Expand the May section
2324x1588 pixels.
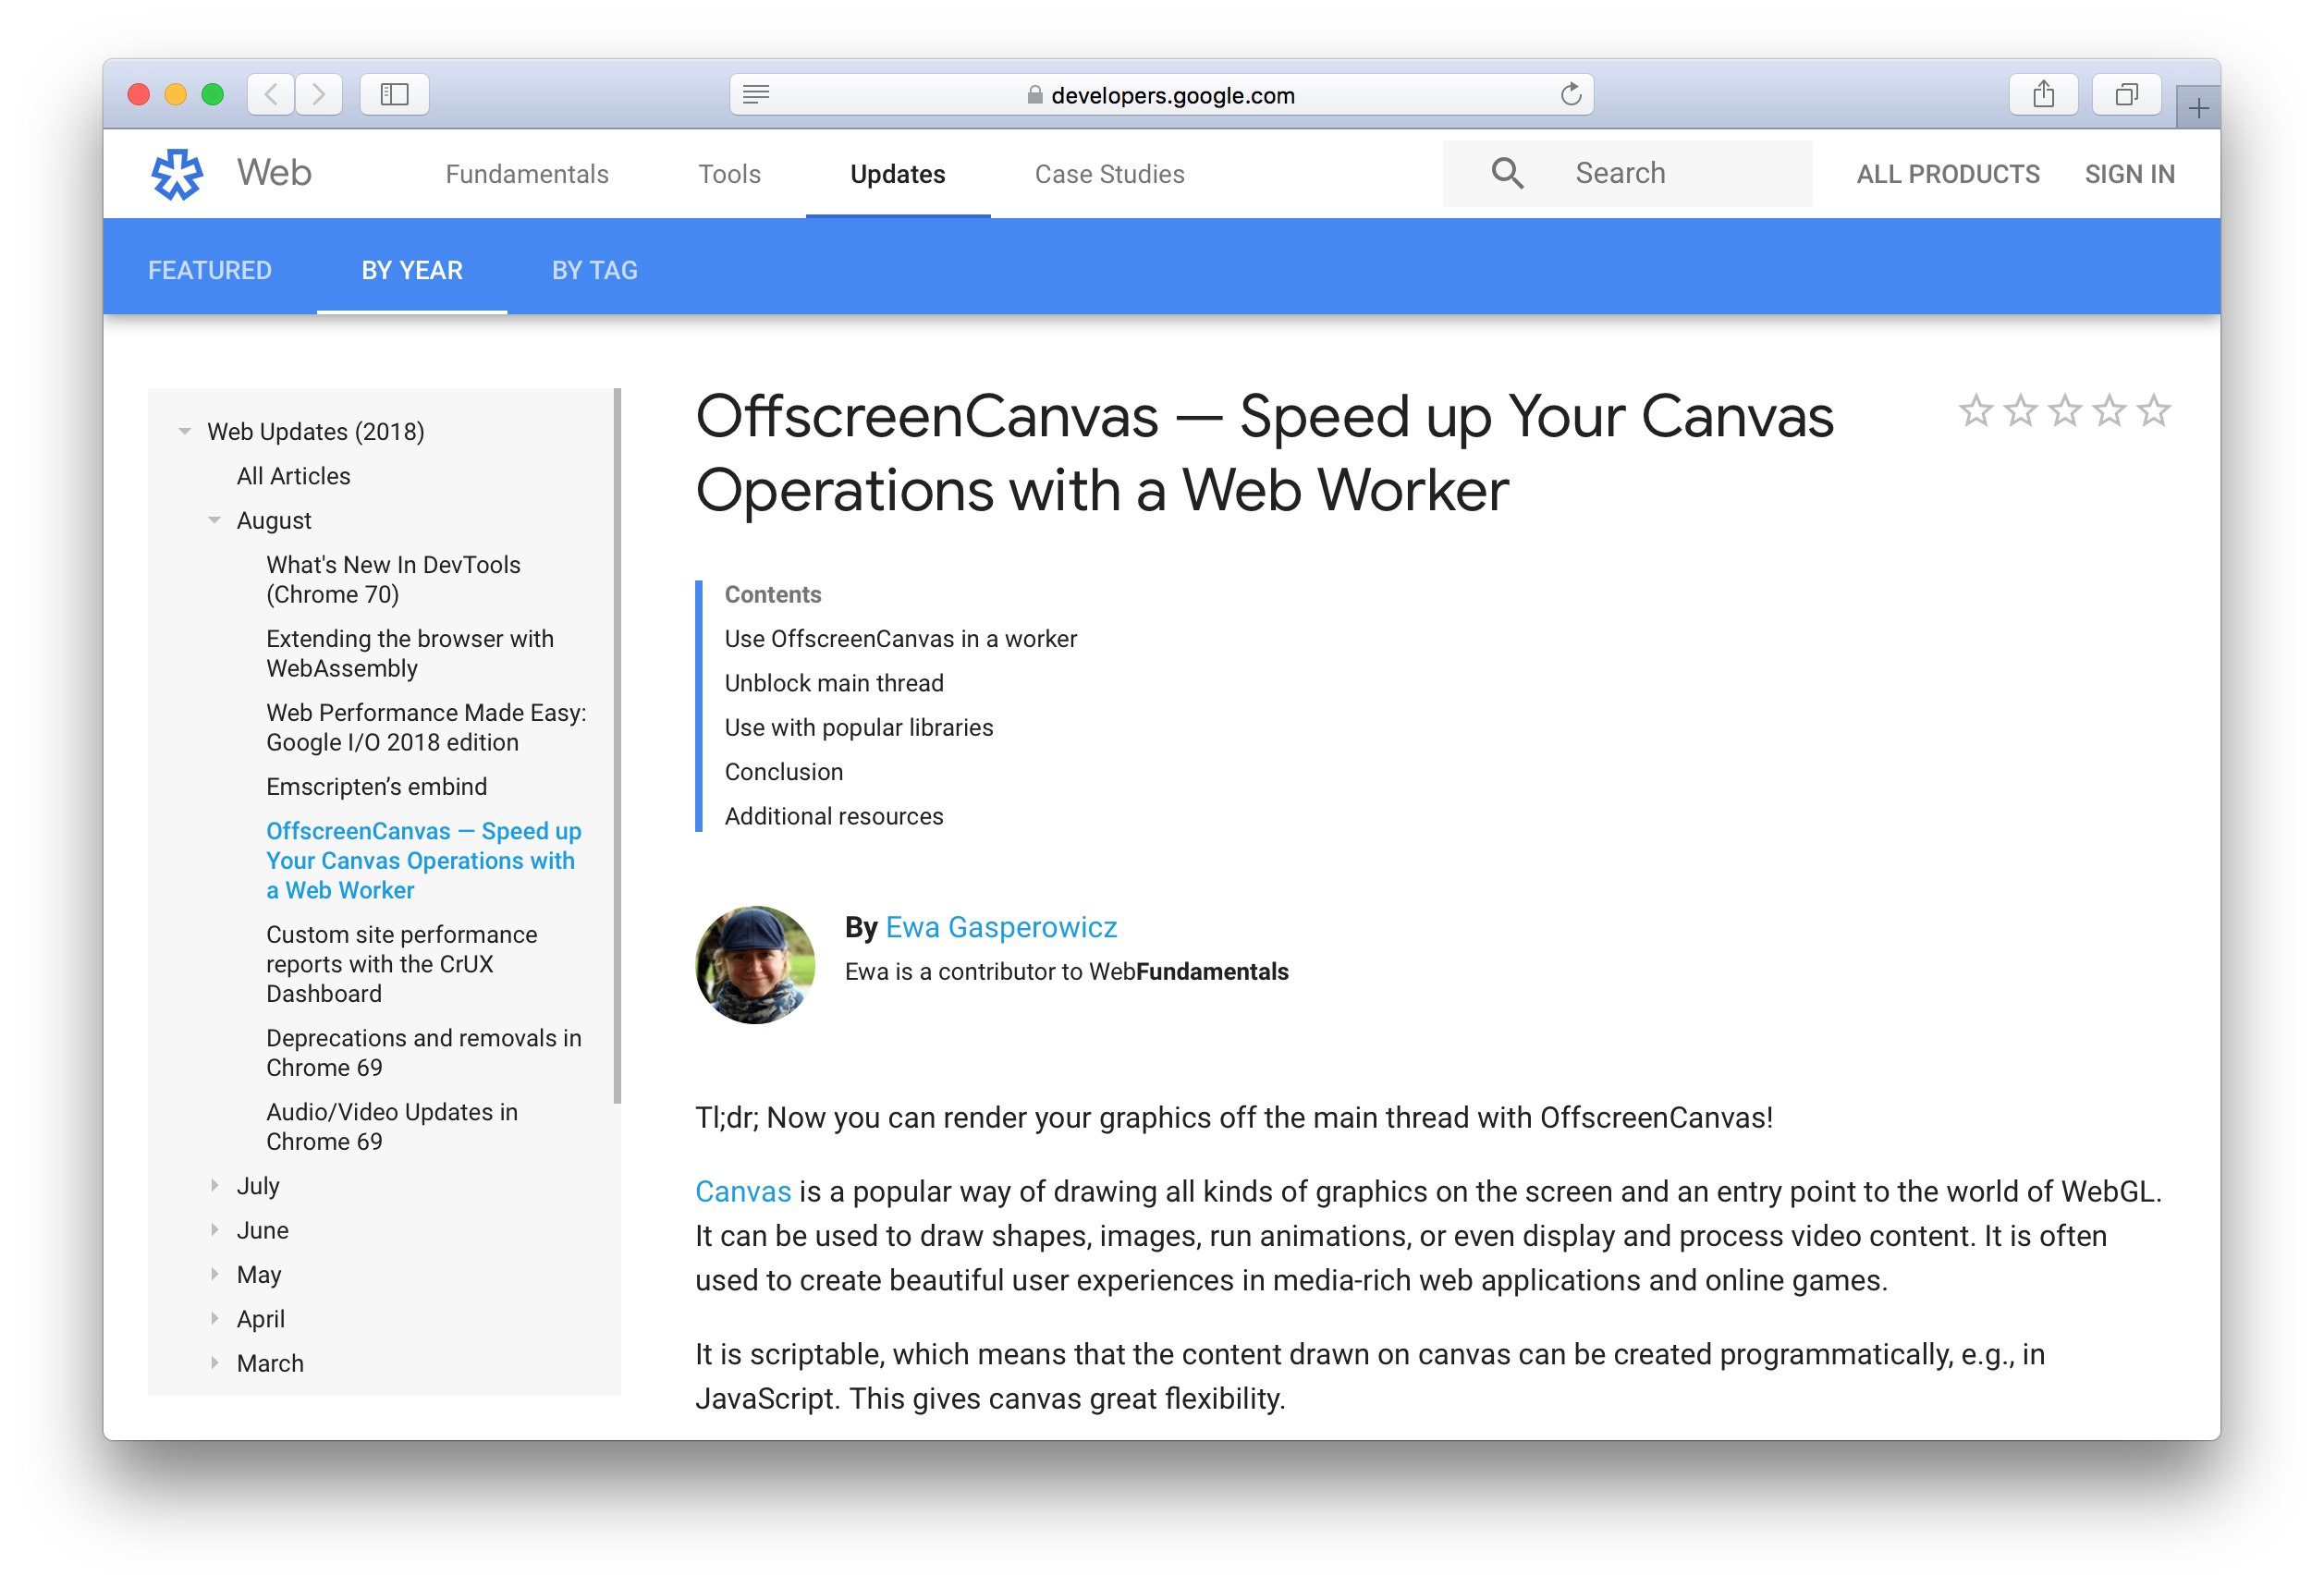(x=214, y=1274)
